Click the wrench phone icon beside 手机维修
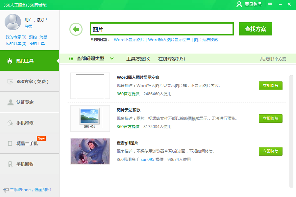Screen dimensions: 296x197 click(10, 123)
